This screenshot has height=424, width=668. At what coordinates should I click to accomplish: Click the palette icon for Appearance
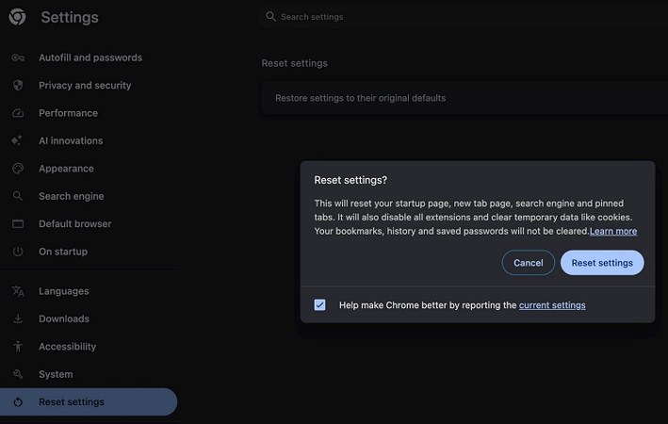tap(18, 169)
